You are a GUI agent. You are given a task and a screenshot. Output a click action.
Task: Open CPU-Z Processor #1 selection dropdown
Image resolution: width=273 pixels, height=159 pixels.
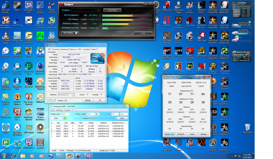pos(73,95)
